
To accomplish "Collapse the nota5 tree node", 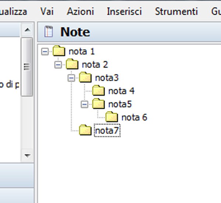I will click(x=85, y=104).
